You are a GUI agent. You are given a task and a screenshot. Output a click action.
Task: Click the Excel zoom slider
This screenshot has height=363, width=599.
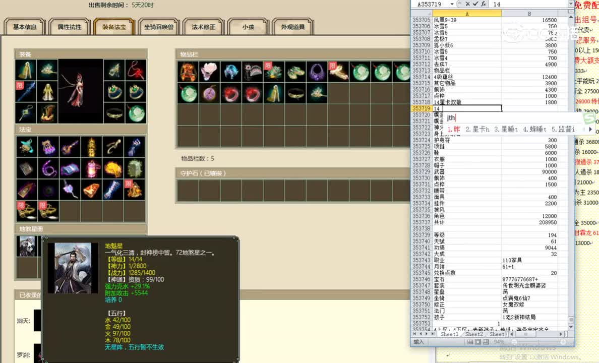[x=538, y=342]
